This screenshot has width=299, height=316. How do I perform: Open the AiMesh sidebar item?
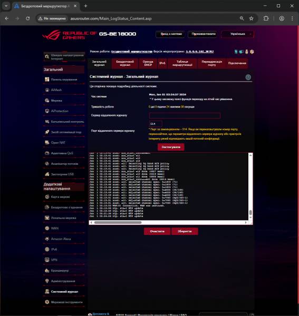(64, 90)
